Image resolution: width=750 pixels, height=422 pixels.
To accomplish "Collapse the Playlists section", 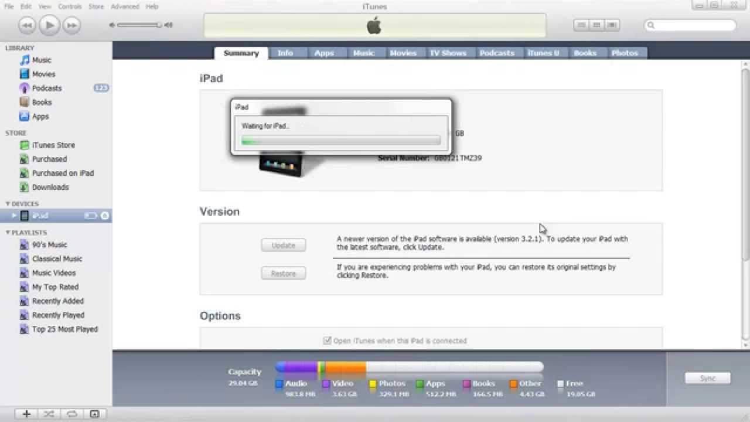I will point(8,233).
